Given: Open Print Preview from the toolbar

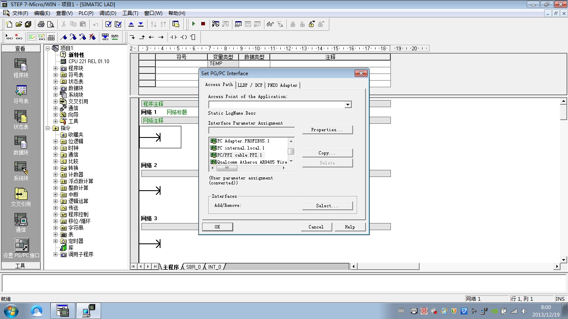Looking at the screenshot, I should point(50,24).
